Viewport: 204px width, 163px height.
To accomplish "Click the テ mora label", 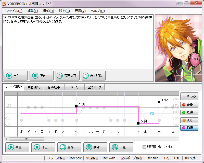I will [159, 132].
